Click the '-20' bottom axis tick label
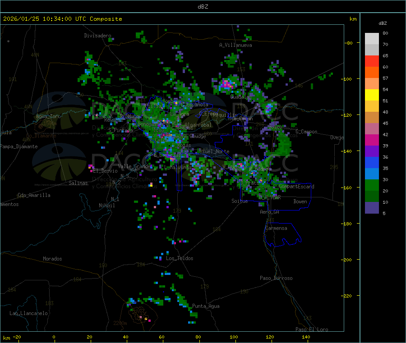 click(17, 337)
